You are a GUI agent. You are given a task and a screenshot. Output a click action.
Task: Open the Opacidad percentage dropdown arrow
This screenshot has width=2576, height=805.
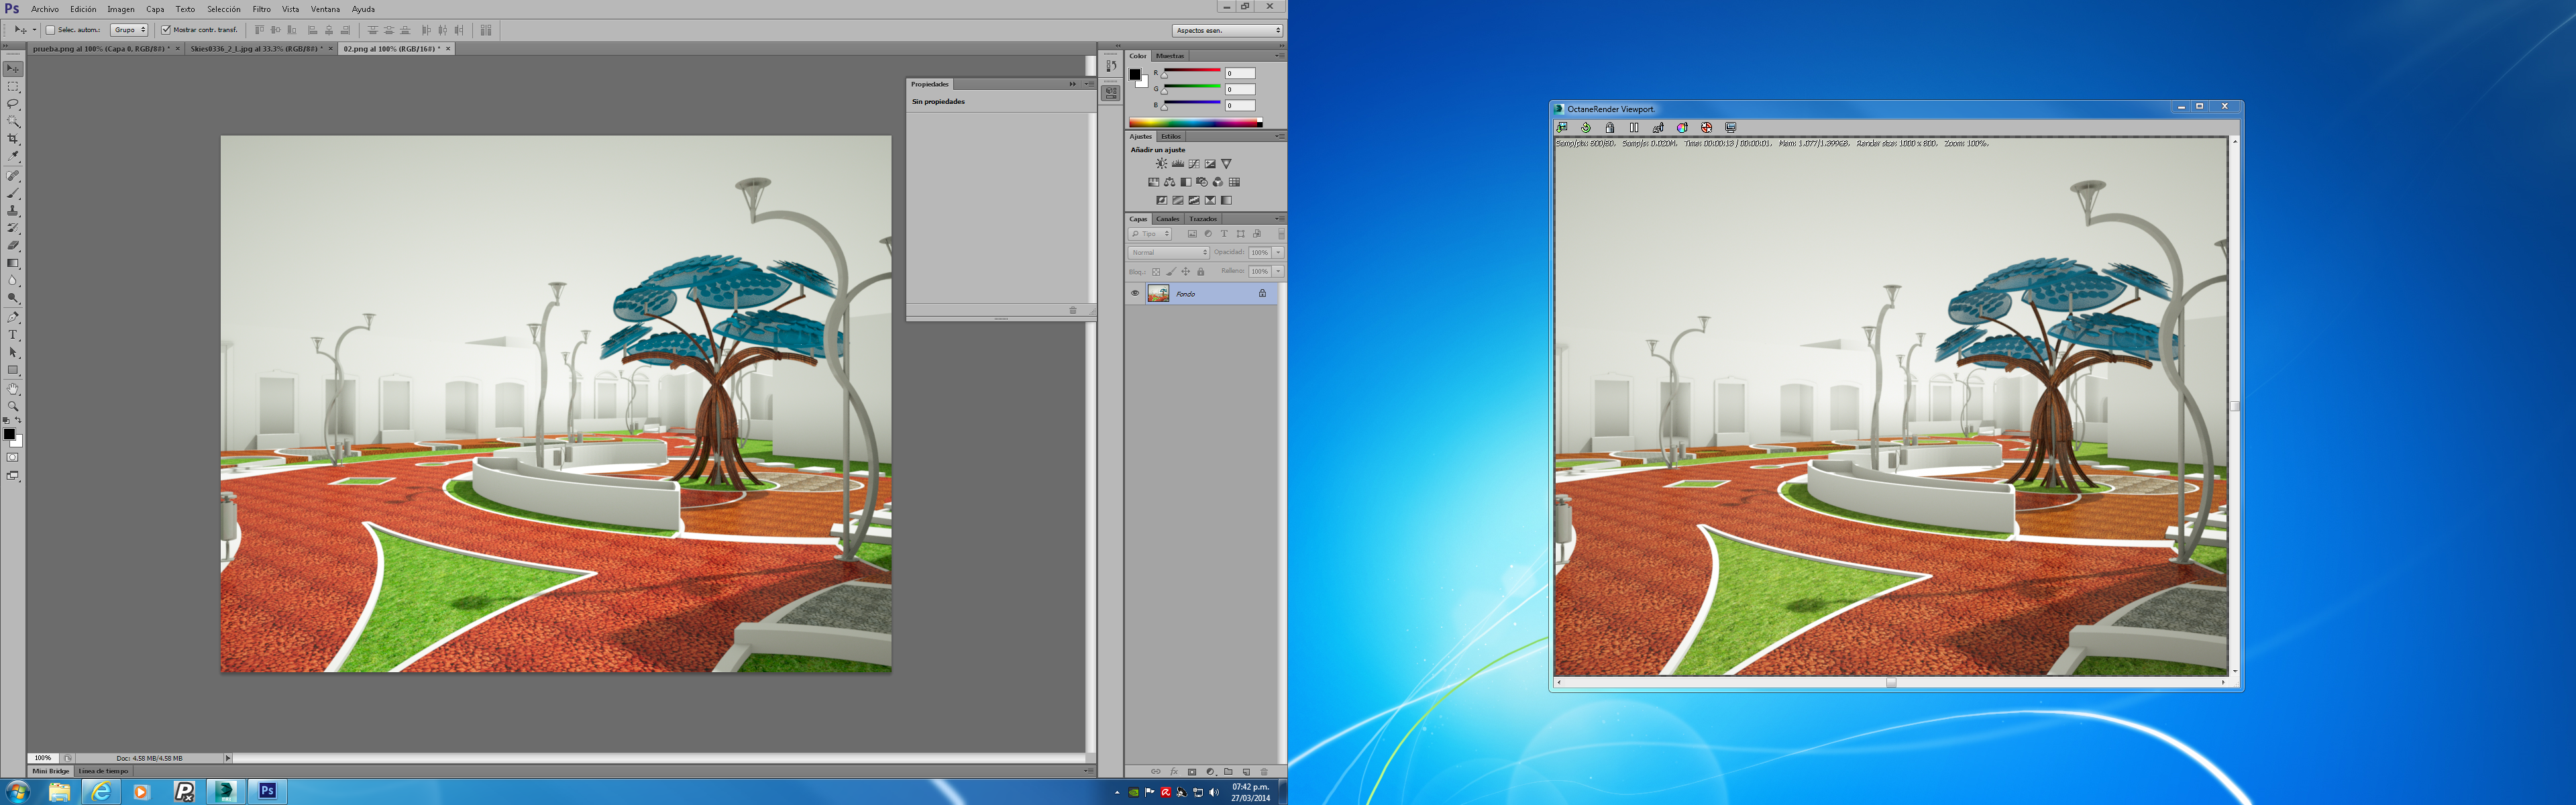[1278, 252]
